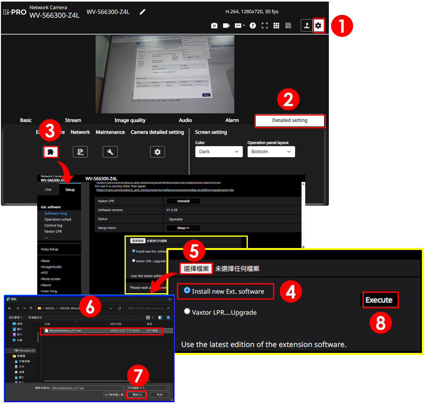437x408 pixels.
Task: Expand the +PTZ menu section
Action: 44,273
